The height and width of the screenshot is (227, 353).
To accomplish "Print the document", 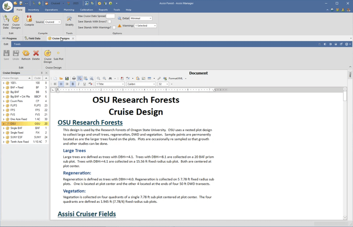I will (74, 78).
